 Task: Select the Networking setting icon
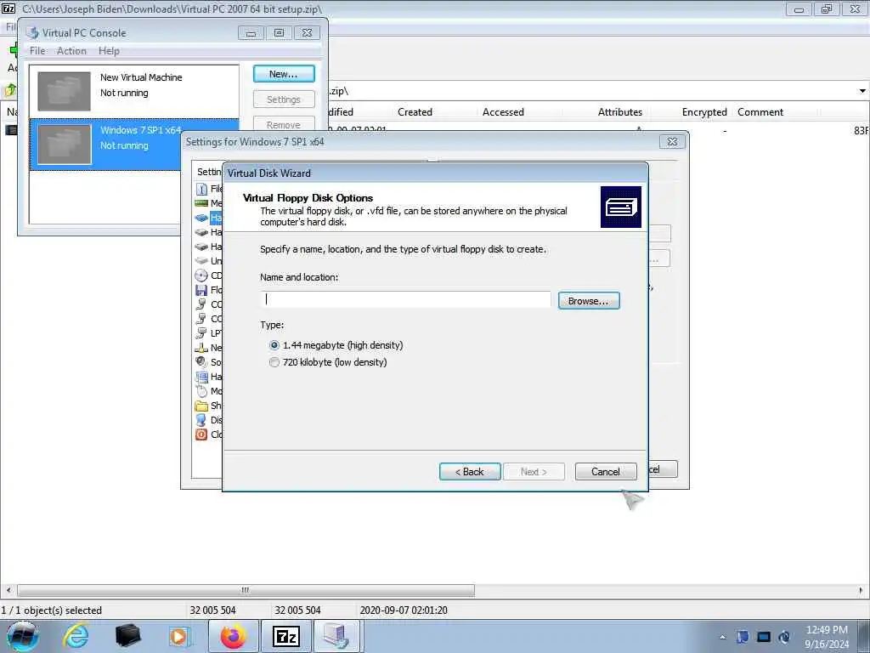[x=202, y=348]
